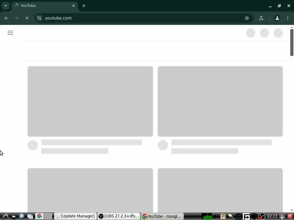Click the arrow-in-box tray icon
The width and height of the screenshot is (294, 220).
coord(246,217)
